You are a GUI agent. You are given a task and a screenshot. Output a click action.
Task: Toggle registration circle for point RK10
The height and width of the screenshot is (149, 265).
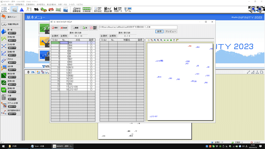tap(91, 68)
